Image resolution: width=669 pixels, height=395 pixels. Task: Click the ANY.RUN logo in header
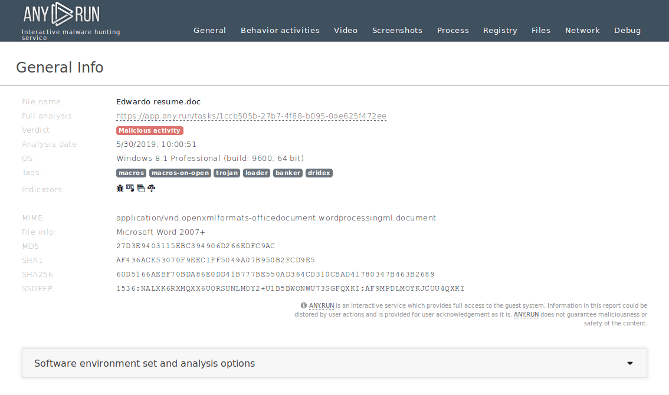[x=61, y=14]
